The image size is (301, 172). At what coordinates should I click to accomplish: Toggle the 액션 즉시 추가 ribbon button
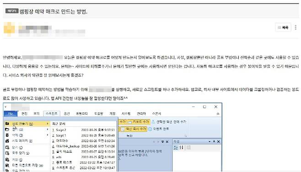tap(134, 129)
